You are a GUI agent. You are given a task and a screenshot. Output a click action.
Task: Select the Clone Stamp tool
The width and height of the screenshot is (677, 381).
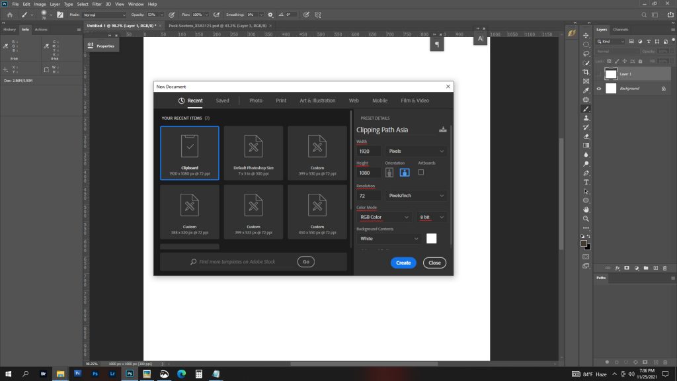tap(586, 118)
